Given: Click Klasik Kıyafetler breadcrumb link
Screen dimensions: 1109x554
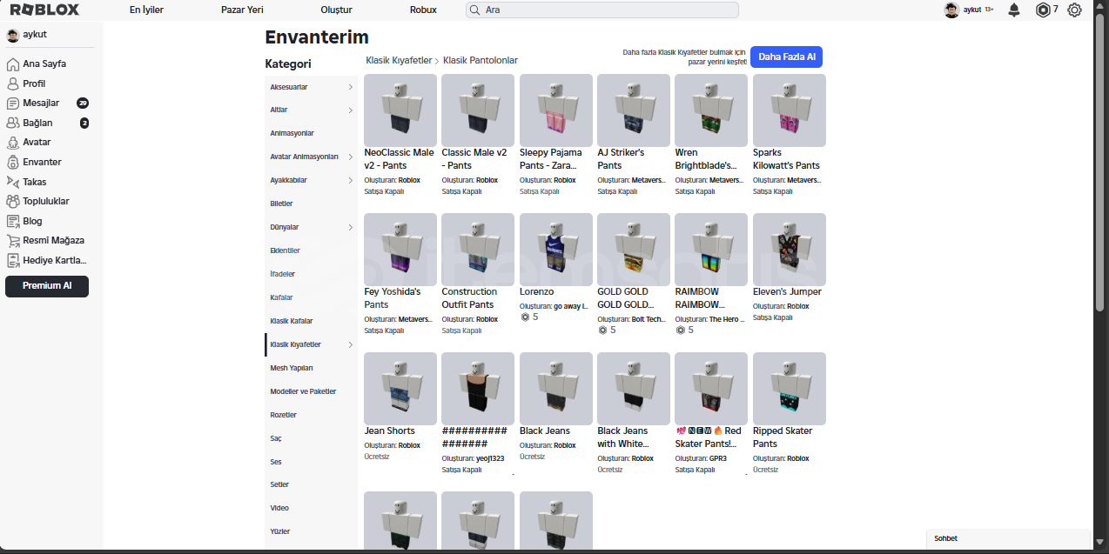Looking at the screenshot, I should [x=399, y=60].
